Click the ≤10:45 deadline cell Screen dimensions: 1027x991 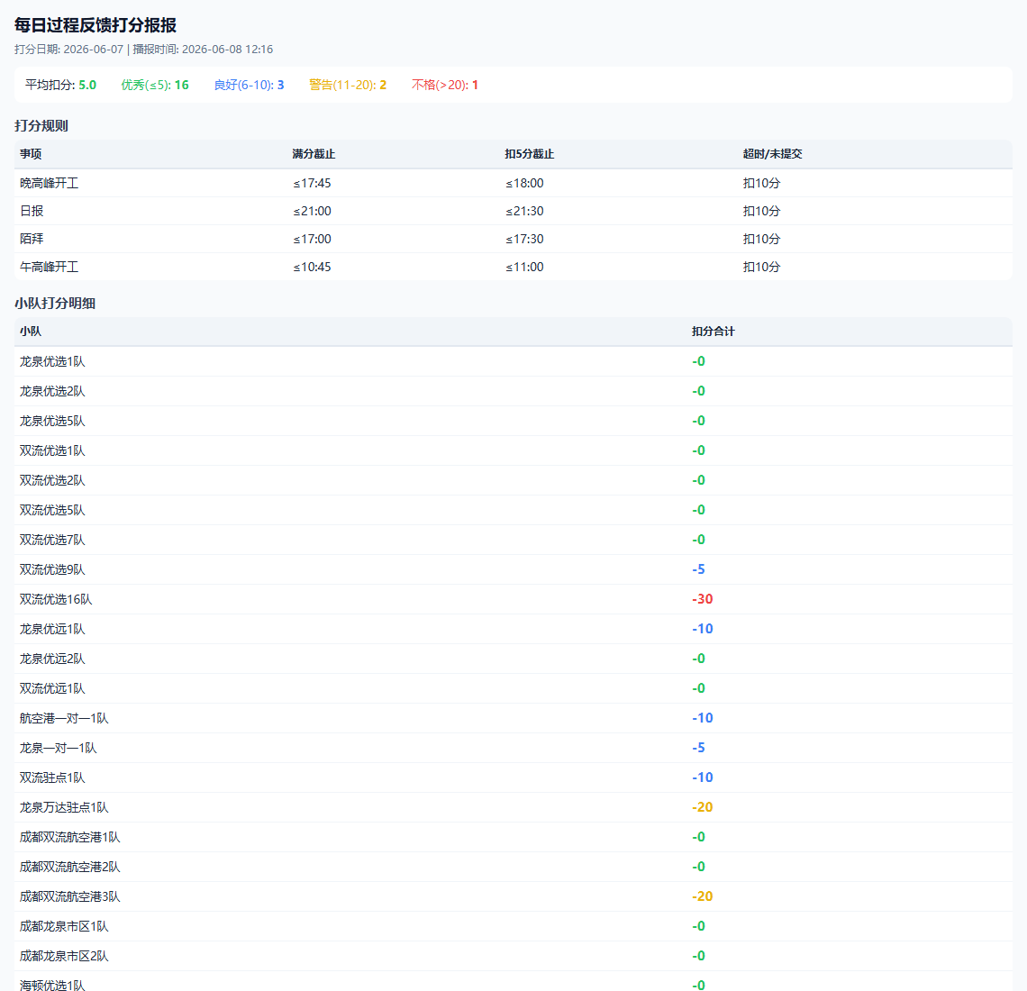[x=312, y=267]
